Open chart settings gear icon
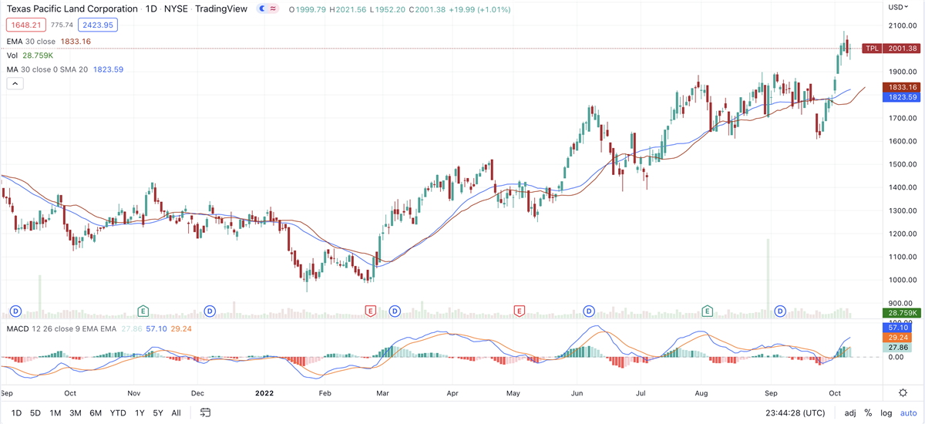The image size is (925, 424). pyautogui.click(x=903, y=392)
